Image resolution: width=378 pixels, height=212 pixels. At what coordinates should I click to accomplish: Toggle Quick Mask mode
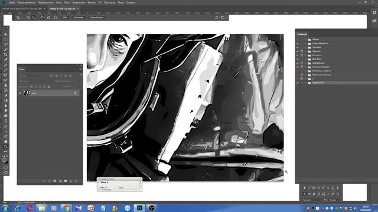6,167
